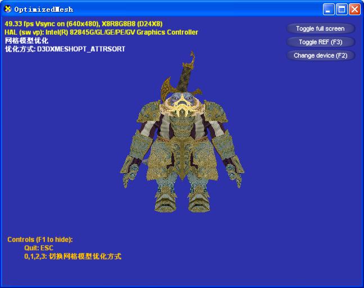Click the Toggle full screen button

click(321, 29)
